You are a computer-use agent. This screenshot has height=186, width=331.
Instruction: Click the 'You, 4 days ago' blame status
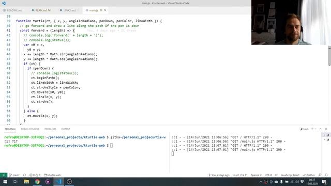point(219,175)
